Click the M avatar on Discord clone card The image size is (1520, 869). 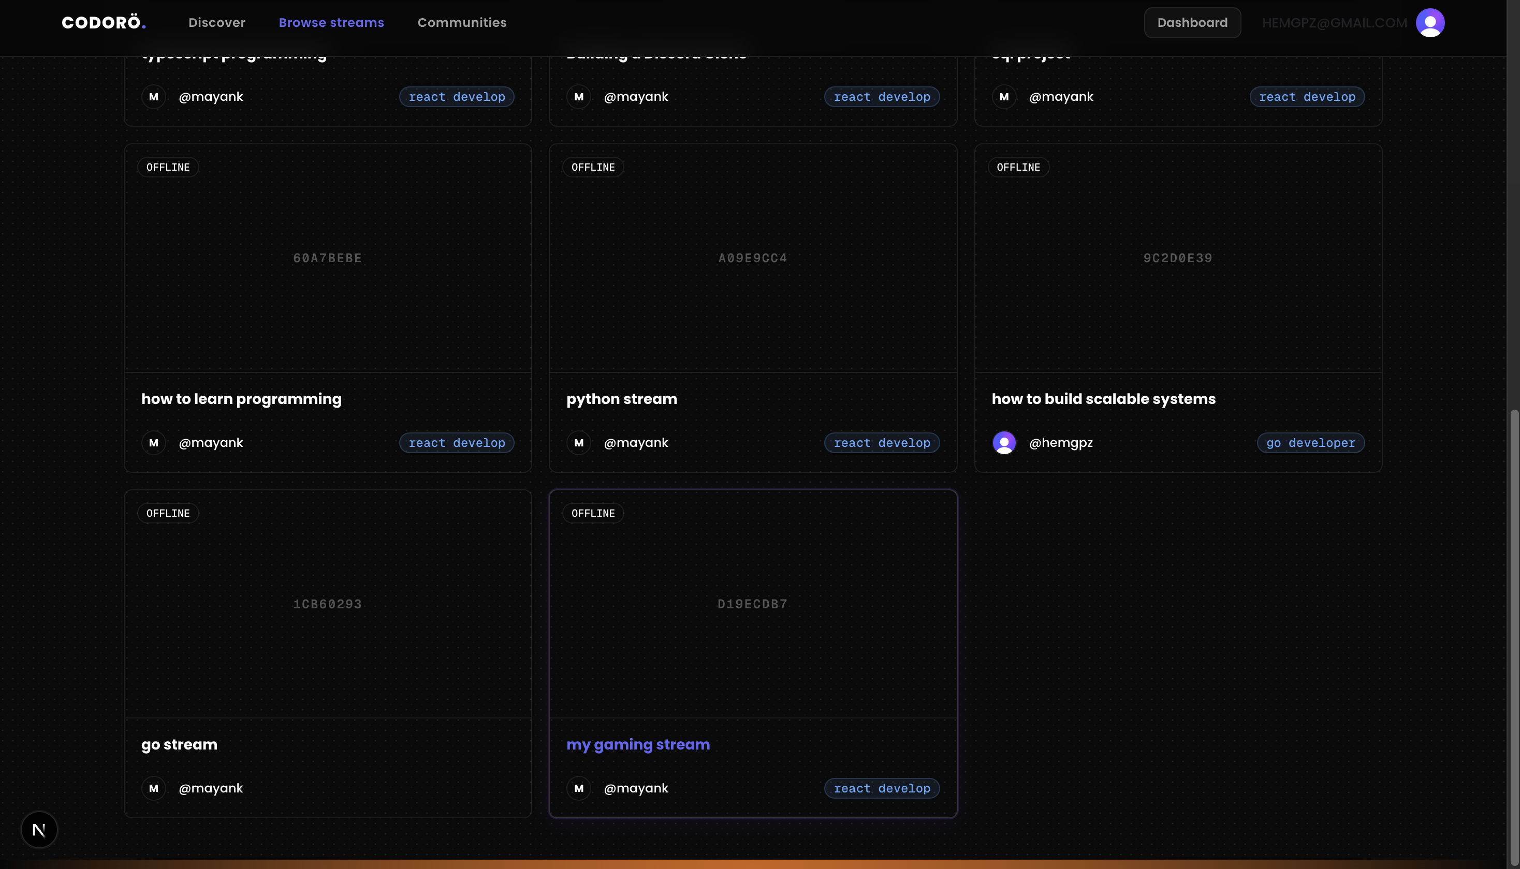point(579,97)
